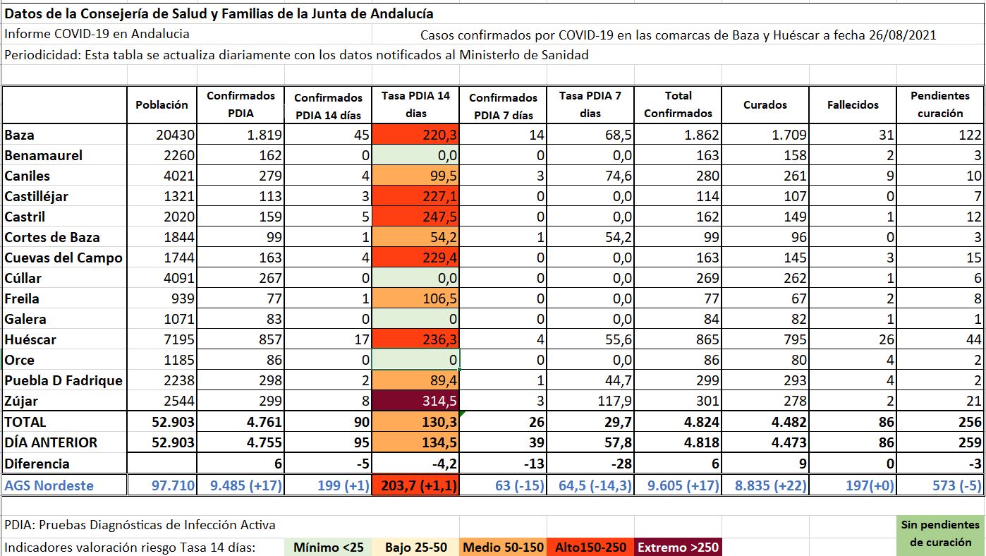Click the 'Huéscar' municipality name cell
This screenshot has height=556, width=986.
[64, 339]
